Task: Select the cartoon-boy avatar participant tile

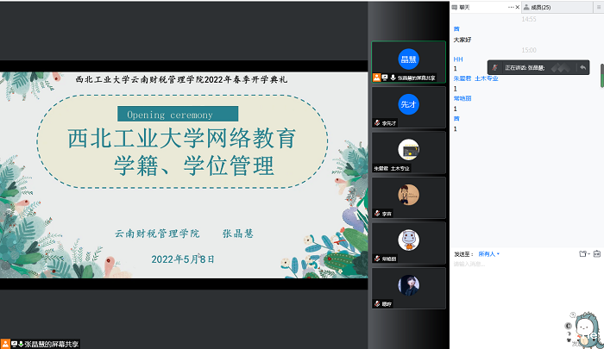Action: 408,197
